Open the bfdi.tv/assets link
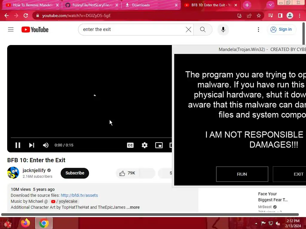 79,195
